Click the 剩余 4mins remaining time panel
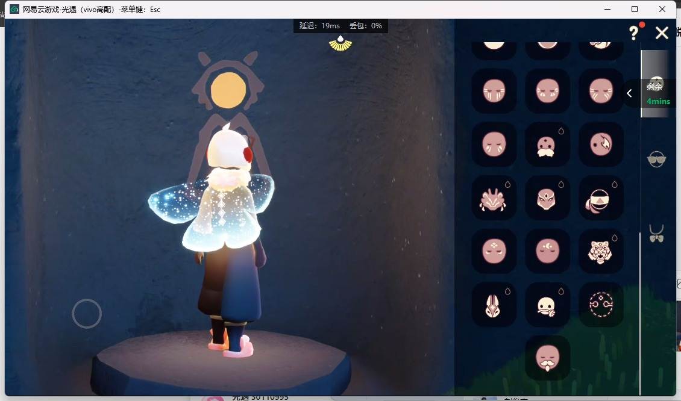 click(658, 93)
